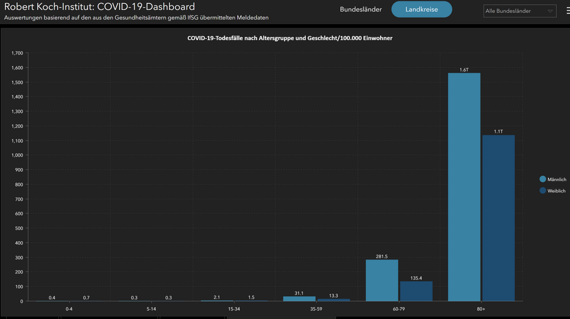Click the 2.1 value label
The image size is (570, 319).
click(217, 297)
